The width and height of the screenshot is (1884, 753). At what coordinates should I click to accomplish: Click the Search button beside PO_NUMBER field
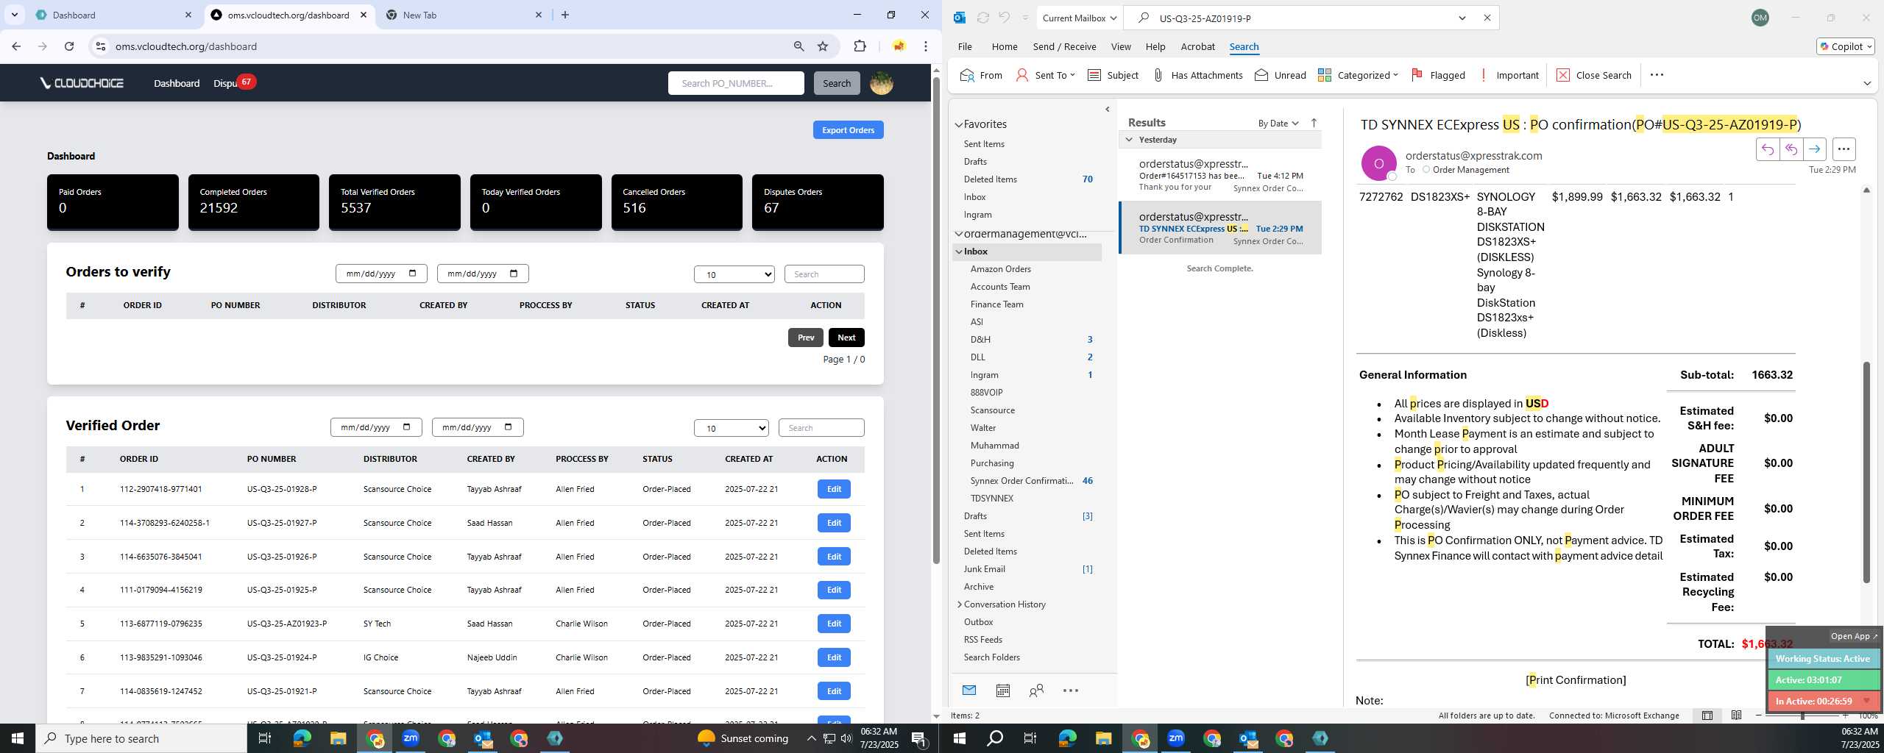pos(837,83)
